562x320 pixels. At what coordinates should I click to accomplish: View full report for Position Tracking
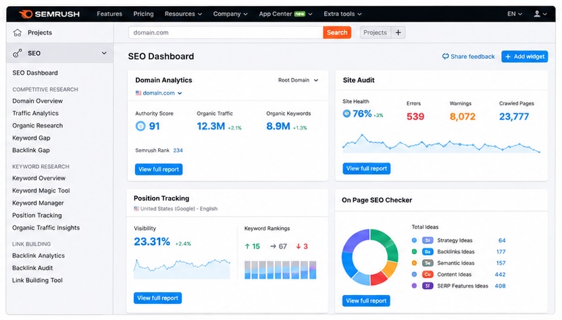[x=157, y=298]
